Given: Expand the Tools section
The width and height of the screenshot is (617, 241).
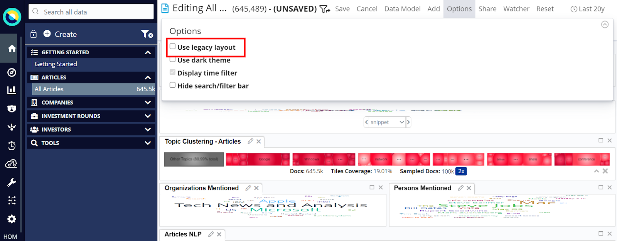Looking at the screenshot, I should 148,143.
